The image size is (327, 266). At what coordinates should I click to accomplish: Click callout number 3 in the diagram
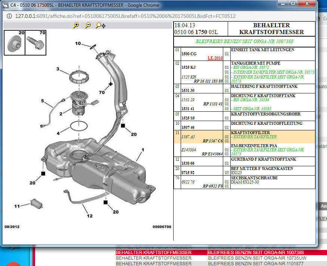(x=58, y=69)
